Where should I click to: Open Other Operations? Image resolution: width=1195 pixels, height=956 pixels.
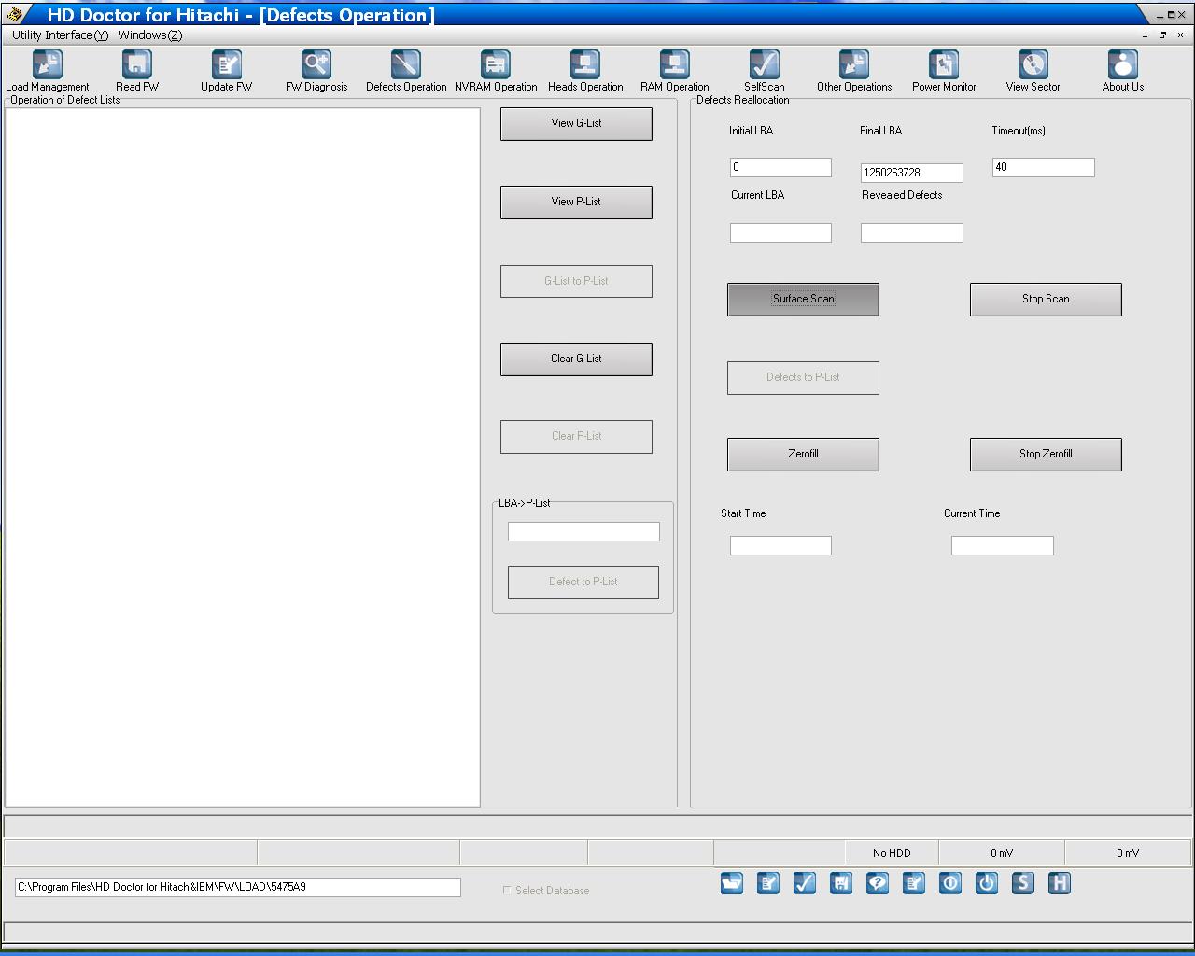click(854, 71)
